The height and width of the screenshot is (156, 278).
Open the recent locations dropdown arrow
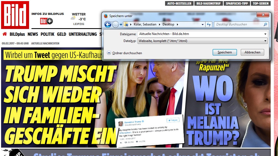[203, 25]
